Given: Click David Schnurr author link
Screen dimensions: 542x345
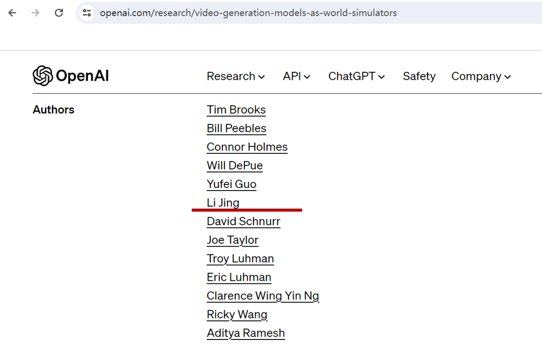Looking at the screenshot, I should [x=243, y=221].
